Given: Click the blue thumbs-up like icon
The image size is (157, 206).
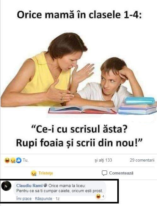Looking at the screenshot, I should click(19, 160).
